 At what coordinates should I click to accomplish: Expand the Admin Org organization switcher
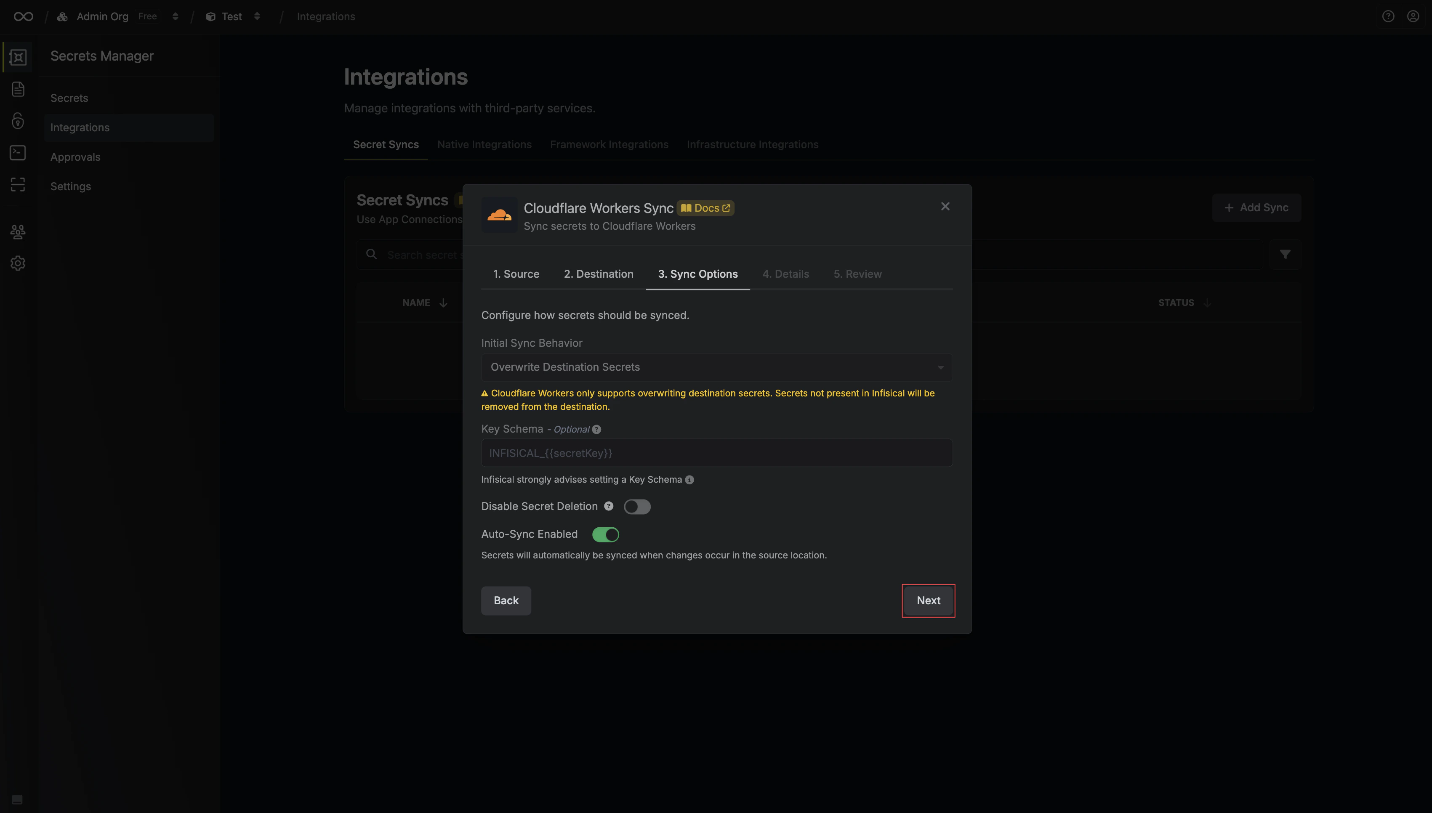click(x=176, y=17)
